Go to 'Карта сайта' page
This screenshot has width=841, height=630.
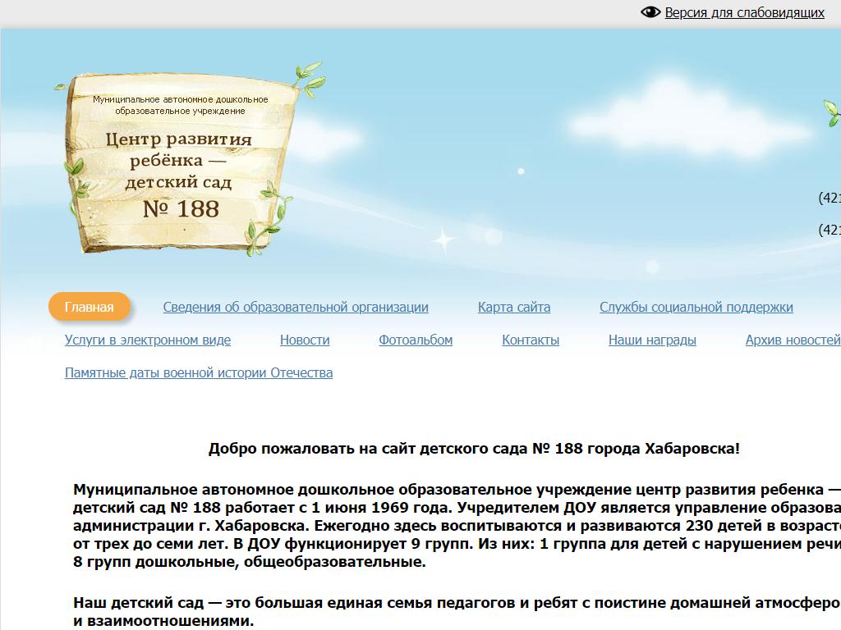coord(514,308)
